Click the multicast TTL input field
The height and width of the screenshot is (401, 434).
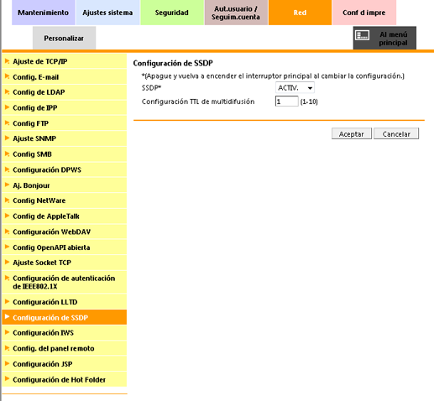point(287,102)
